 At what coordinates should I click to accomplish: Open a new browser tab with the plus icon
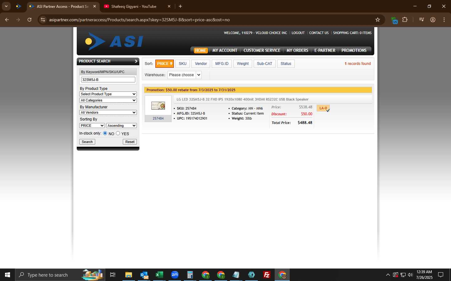pos(180,6)
